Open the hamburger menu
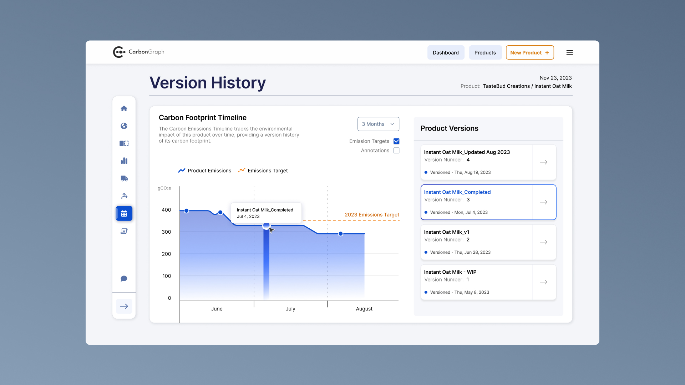Image resolution: width=685 pixels, height=385 pixels. coord(569,52)
